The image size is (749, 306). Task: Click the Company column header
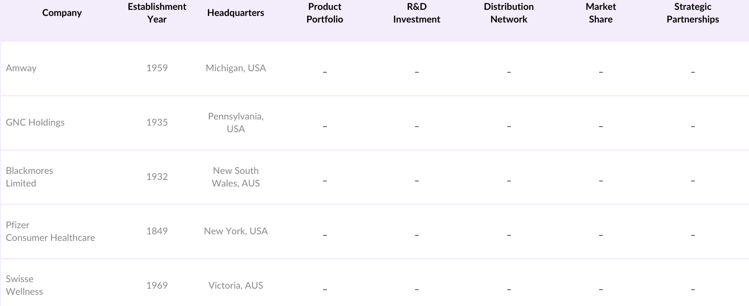pyautogui.click(x=62, y=13)
